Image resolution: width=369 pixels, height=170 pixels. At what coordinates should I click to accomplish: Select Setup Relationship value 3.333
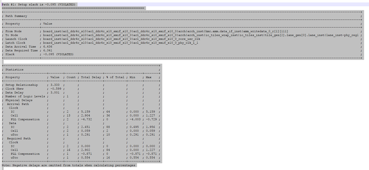click(x=55, y=85)
